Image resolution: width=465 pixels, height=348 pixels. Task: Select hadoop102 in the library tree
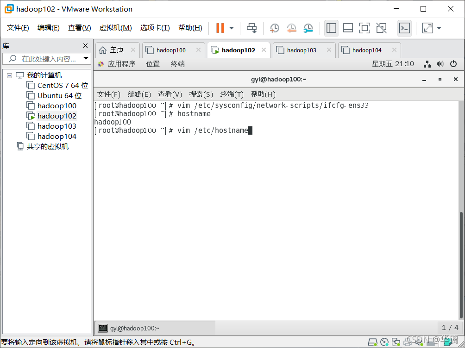point(51,116)
